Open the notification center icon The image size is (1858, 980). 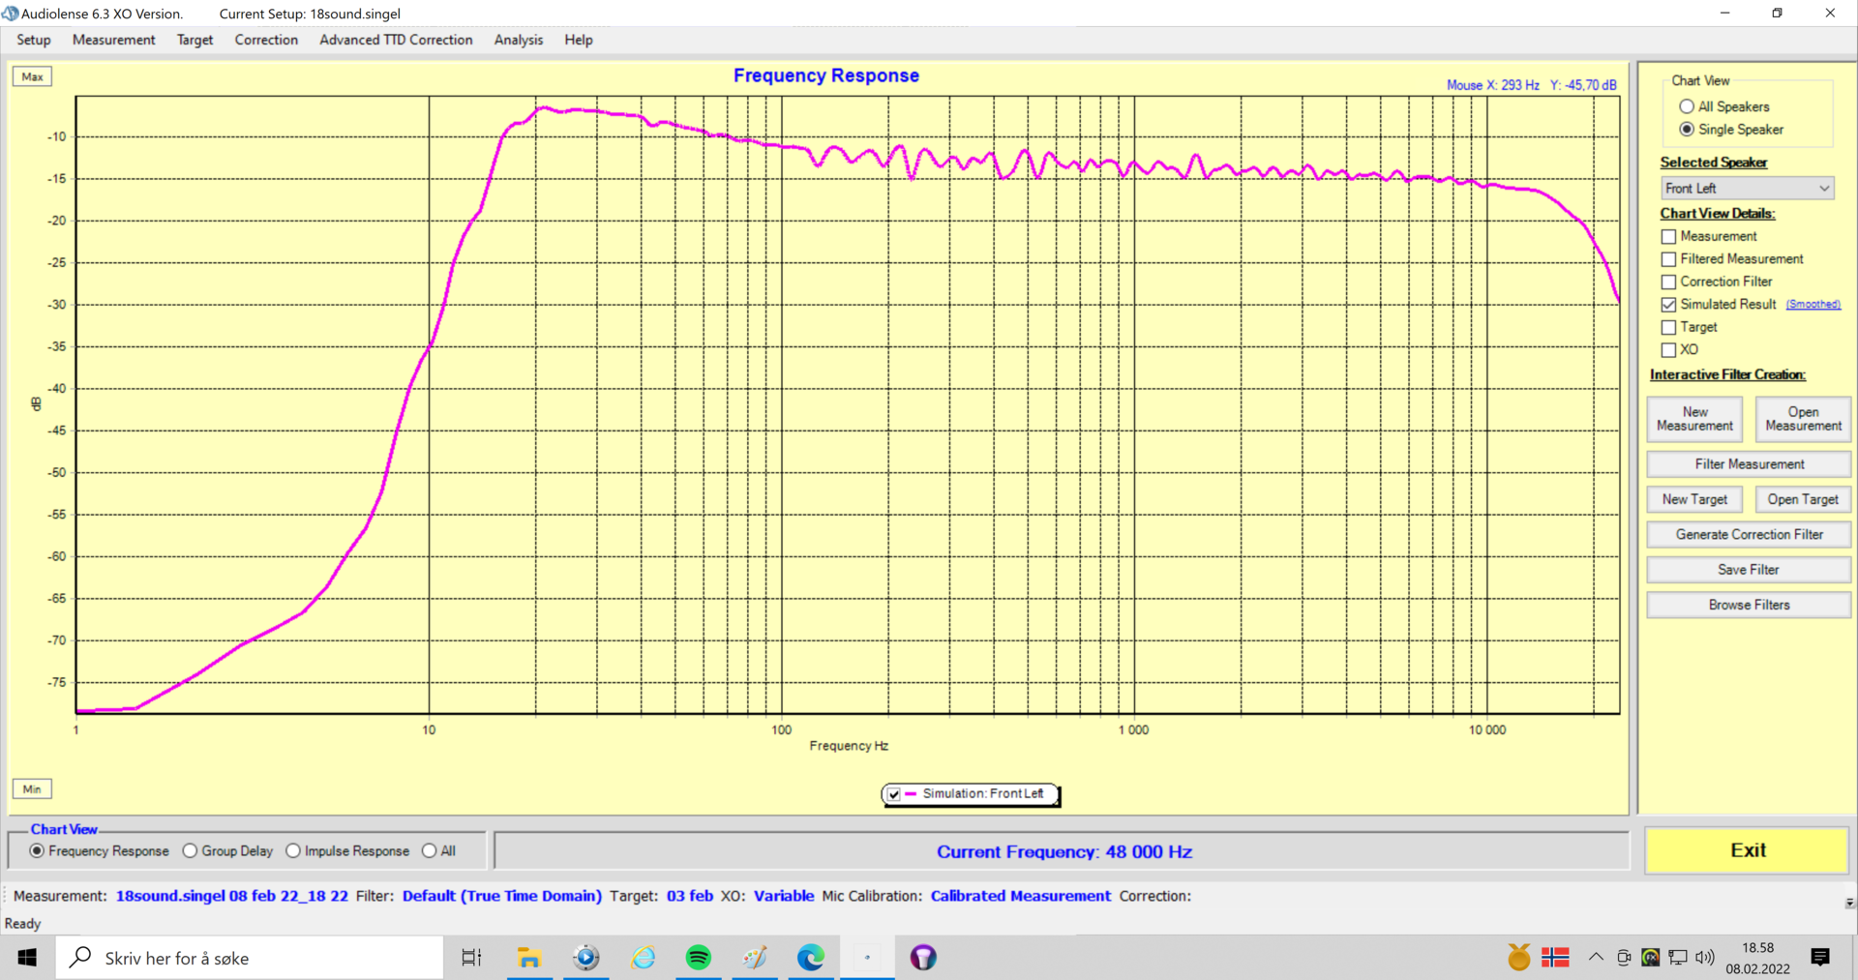click(1820, 958)
